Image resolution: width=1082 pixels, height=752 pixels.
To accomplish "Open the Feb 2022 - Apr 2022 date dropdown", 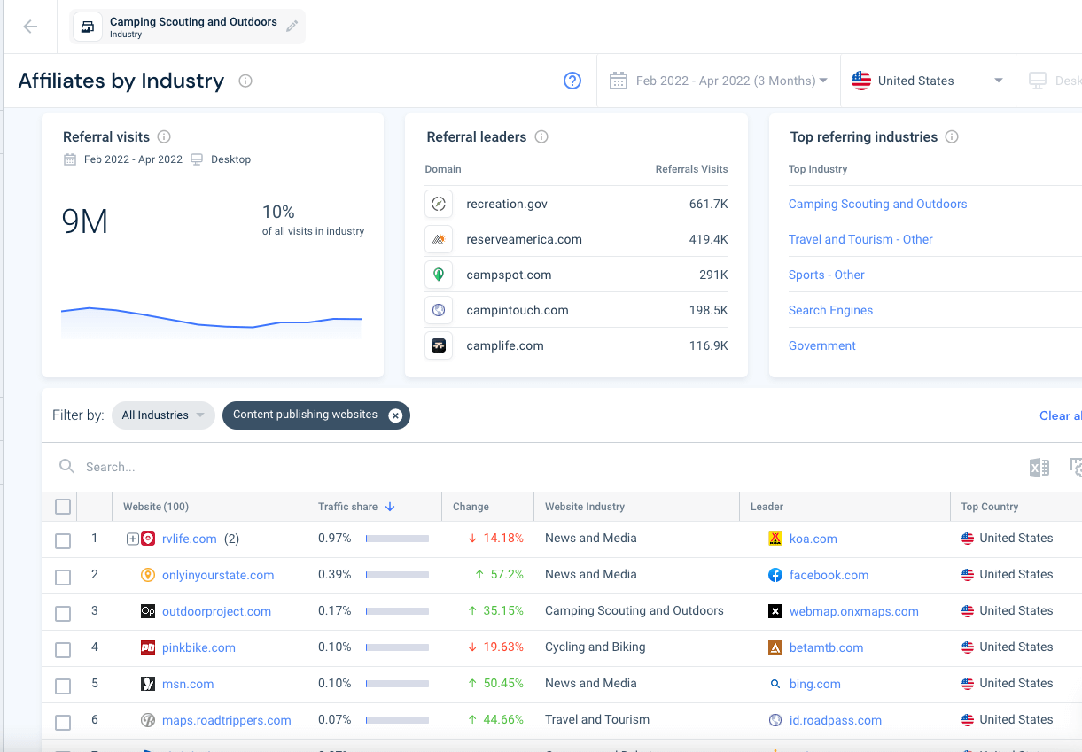I will click(x=727, y=81).
